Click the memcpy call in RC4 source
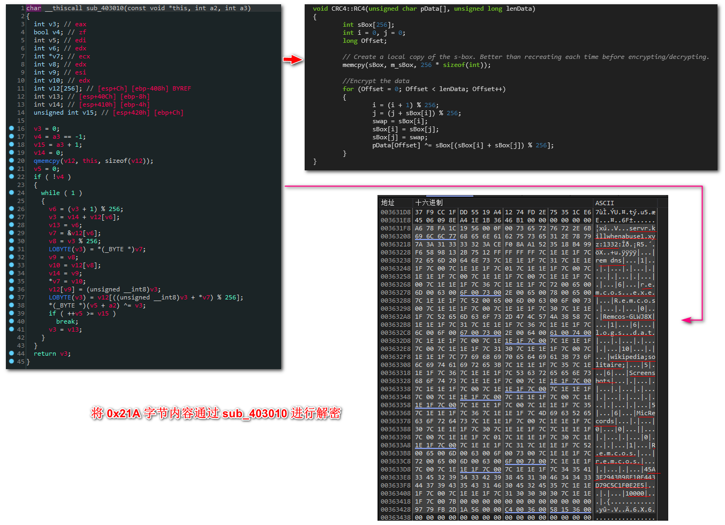The width and height of the screenshot is (725, 525). (x=353, y=65)
